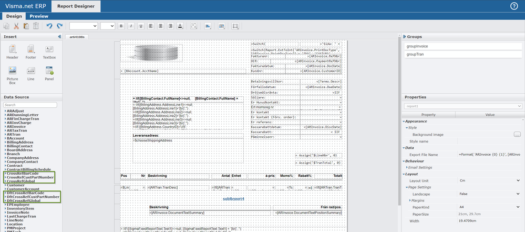
Task: Click the Paste clipboard icon
Action: [26, 26]
